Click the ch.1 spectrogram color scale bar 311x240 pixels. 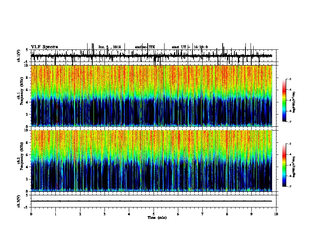coord(284,100)
